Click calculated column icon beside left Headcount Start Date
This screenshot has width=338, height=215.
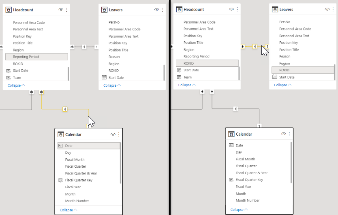point(9,70)
